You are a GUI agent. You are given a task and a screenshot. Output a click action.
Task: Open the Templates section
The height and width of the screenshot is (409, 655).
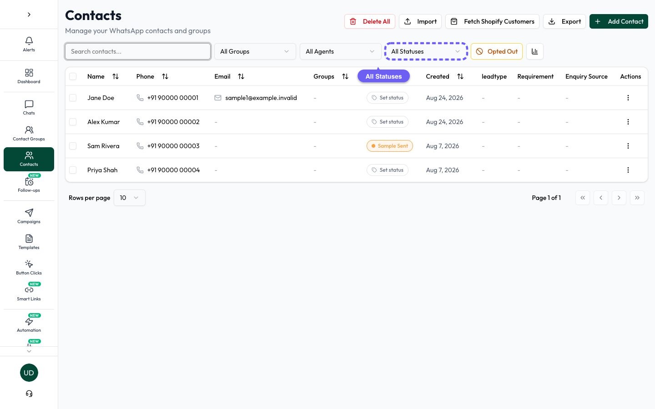coord(29,242)
